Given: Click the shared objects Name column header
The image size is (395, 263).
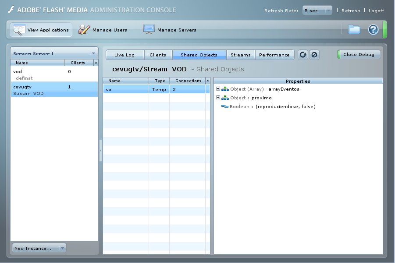Looking at the screenshot, I should click(x=126, y=81).
